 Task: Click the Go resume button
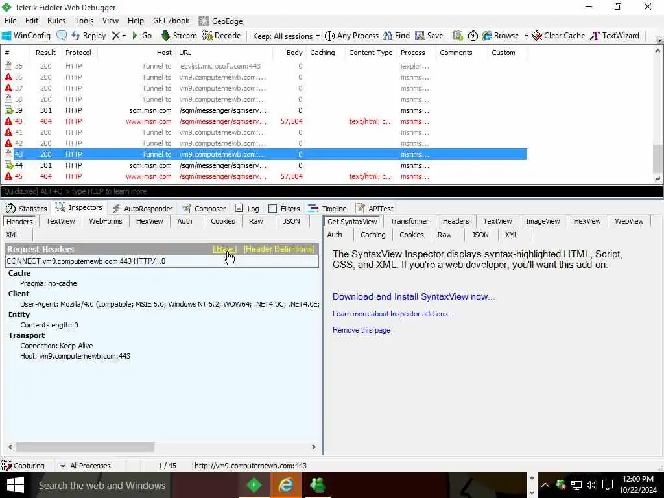pos(142,36)
